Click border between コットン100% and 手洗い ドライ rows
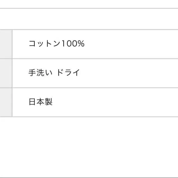The image size is (178, 178). pyautogui.click(x=88, y=59)
